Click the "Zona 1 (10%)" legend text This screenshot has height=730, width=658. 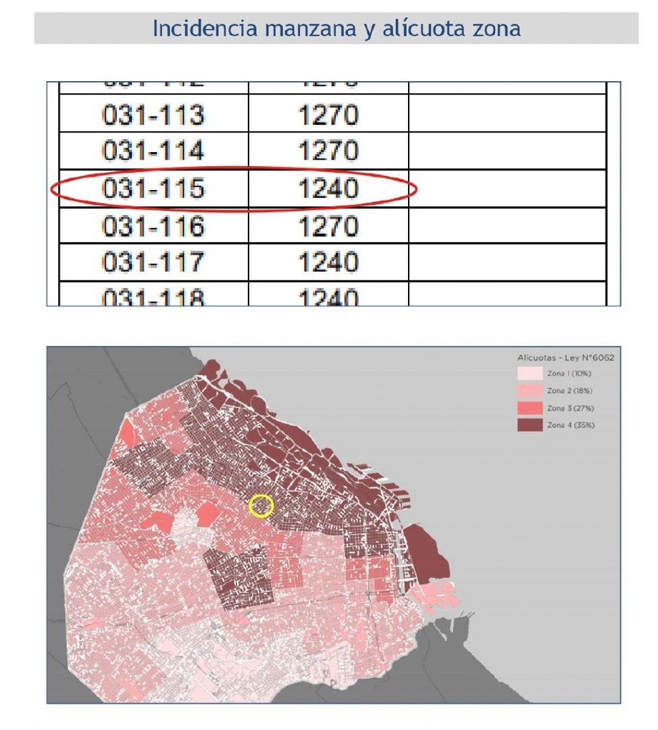tap(571, 374)
